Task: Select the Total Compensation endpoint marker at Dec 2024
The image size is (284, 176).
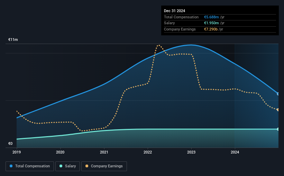Action: pos(278,94)
